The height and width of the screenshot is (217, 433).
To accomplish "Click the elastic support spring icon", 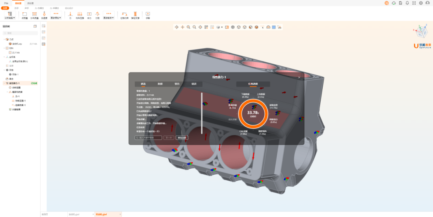I will (136, 14).
